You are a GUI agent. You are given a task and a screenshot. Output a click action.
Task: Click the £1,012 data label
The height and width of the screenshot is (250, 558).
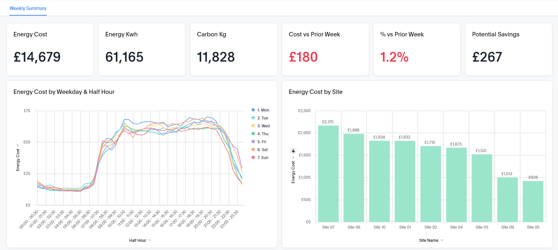click(507, 174)
